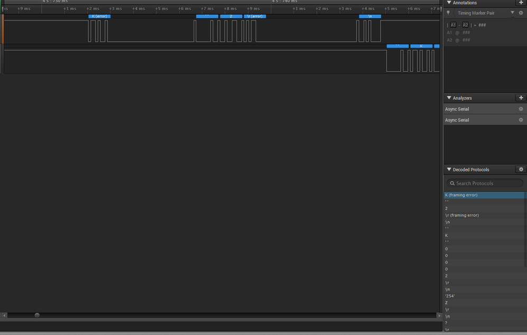Click the 'K (error)' waveform bubble
527x335 pixels.
99,16
